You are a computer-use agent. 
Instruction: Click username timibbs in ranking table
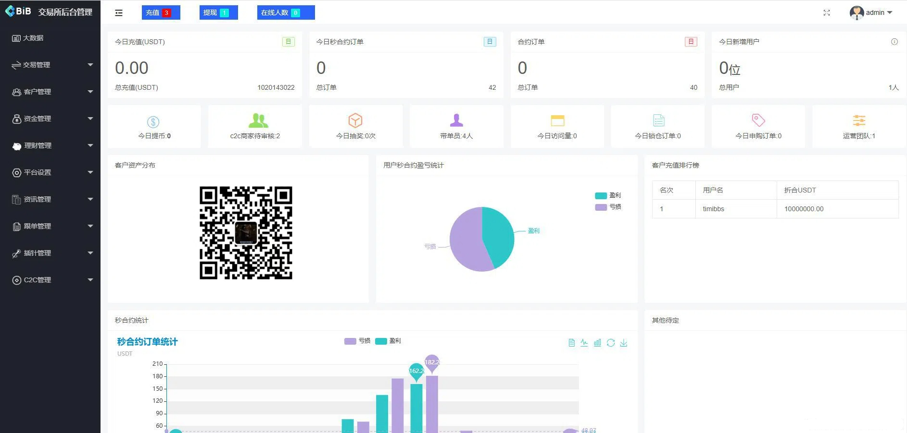point(713,209)
